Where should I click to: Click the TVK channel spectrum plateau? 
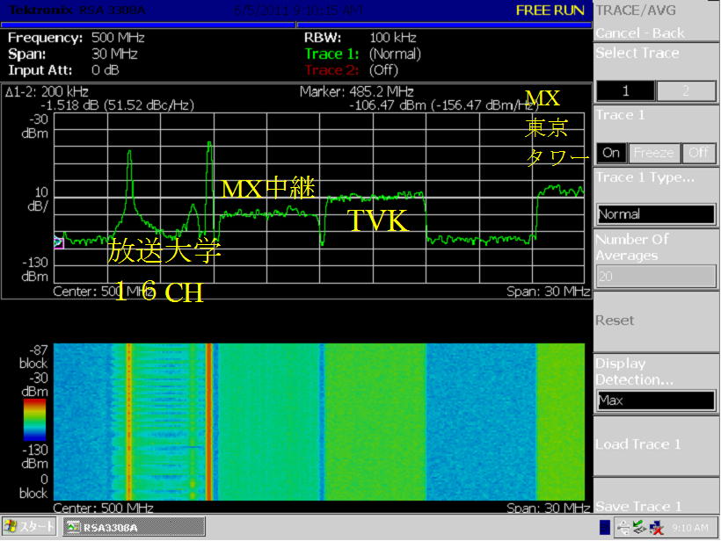point(375,197)
